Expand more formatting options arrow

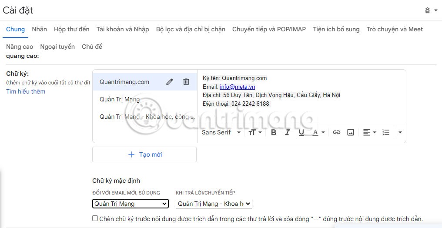[400, 132]
